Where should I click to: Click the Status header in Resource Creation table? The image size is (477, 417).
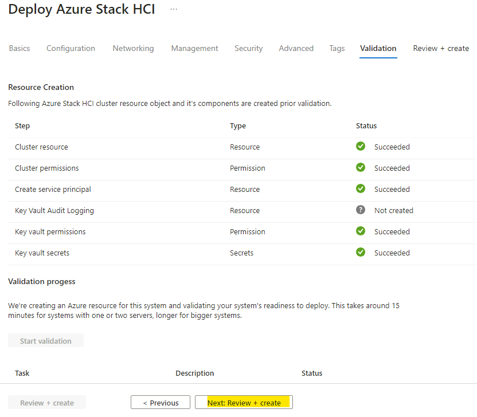(366, 126)
